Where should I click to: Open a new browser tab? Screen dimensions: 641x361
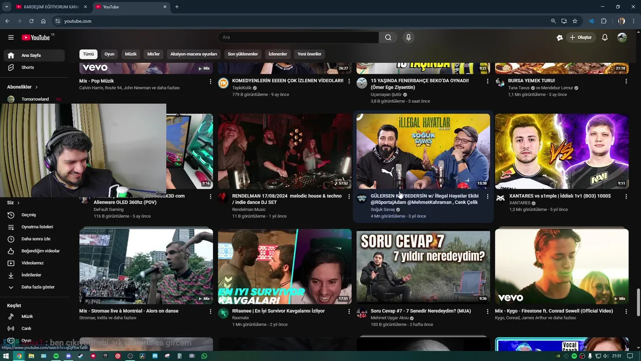(x=177, y=7)
